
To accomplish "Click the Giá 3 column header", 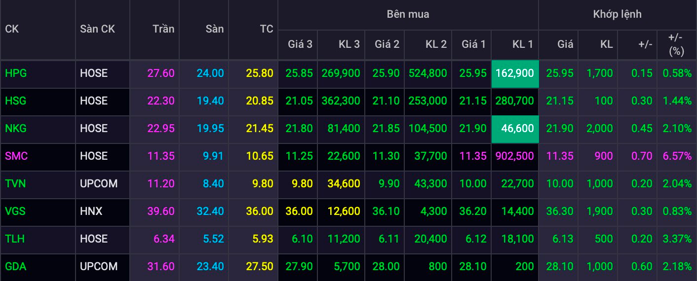I will pyautogui.click(x=300, y=44).
